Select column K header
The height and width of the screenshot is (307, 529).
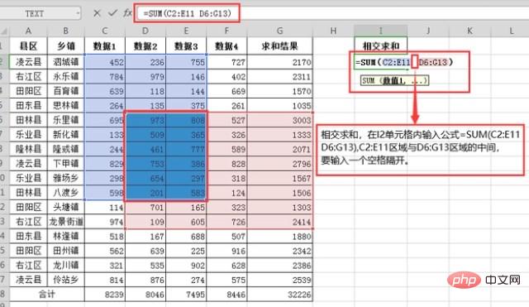pos(469,31)
